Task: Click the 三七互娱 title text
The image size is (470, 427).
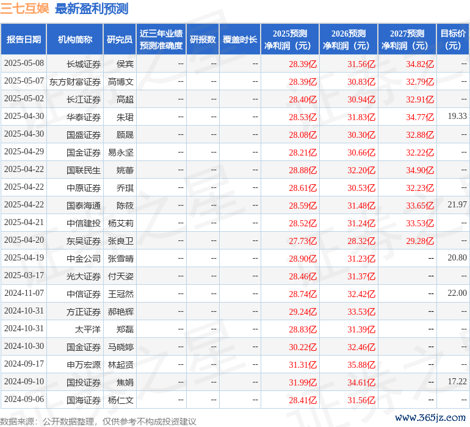Action: click(24, 9)
